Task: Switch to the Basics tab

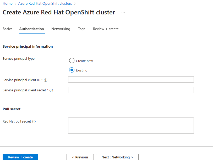Action: (7, 29)
